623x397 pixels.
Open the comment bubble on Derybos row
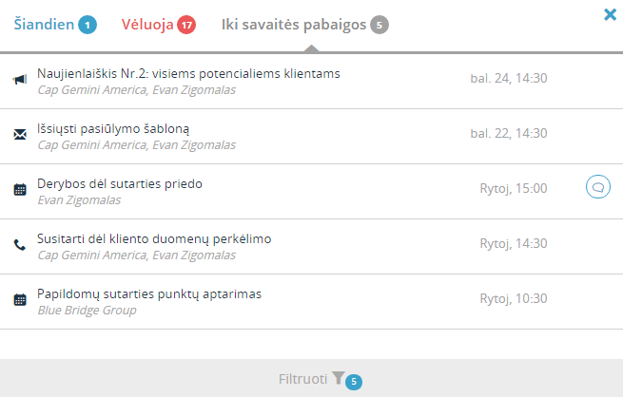[598, 187]
